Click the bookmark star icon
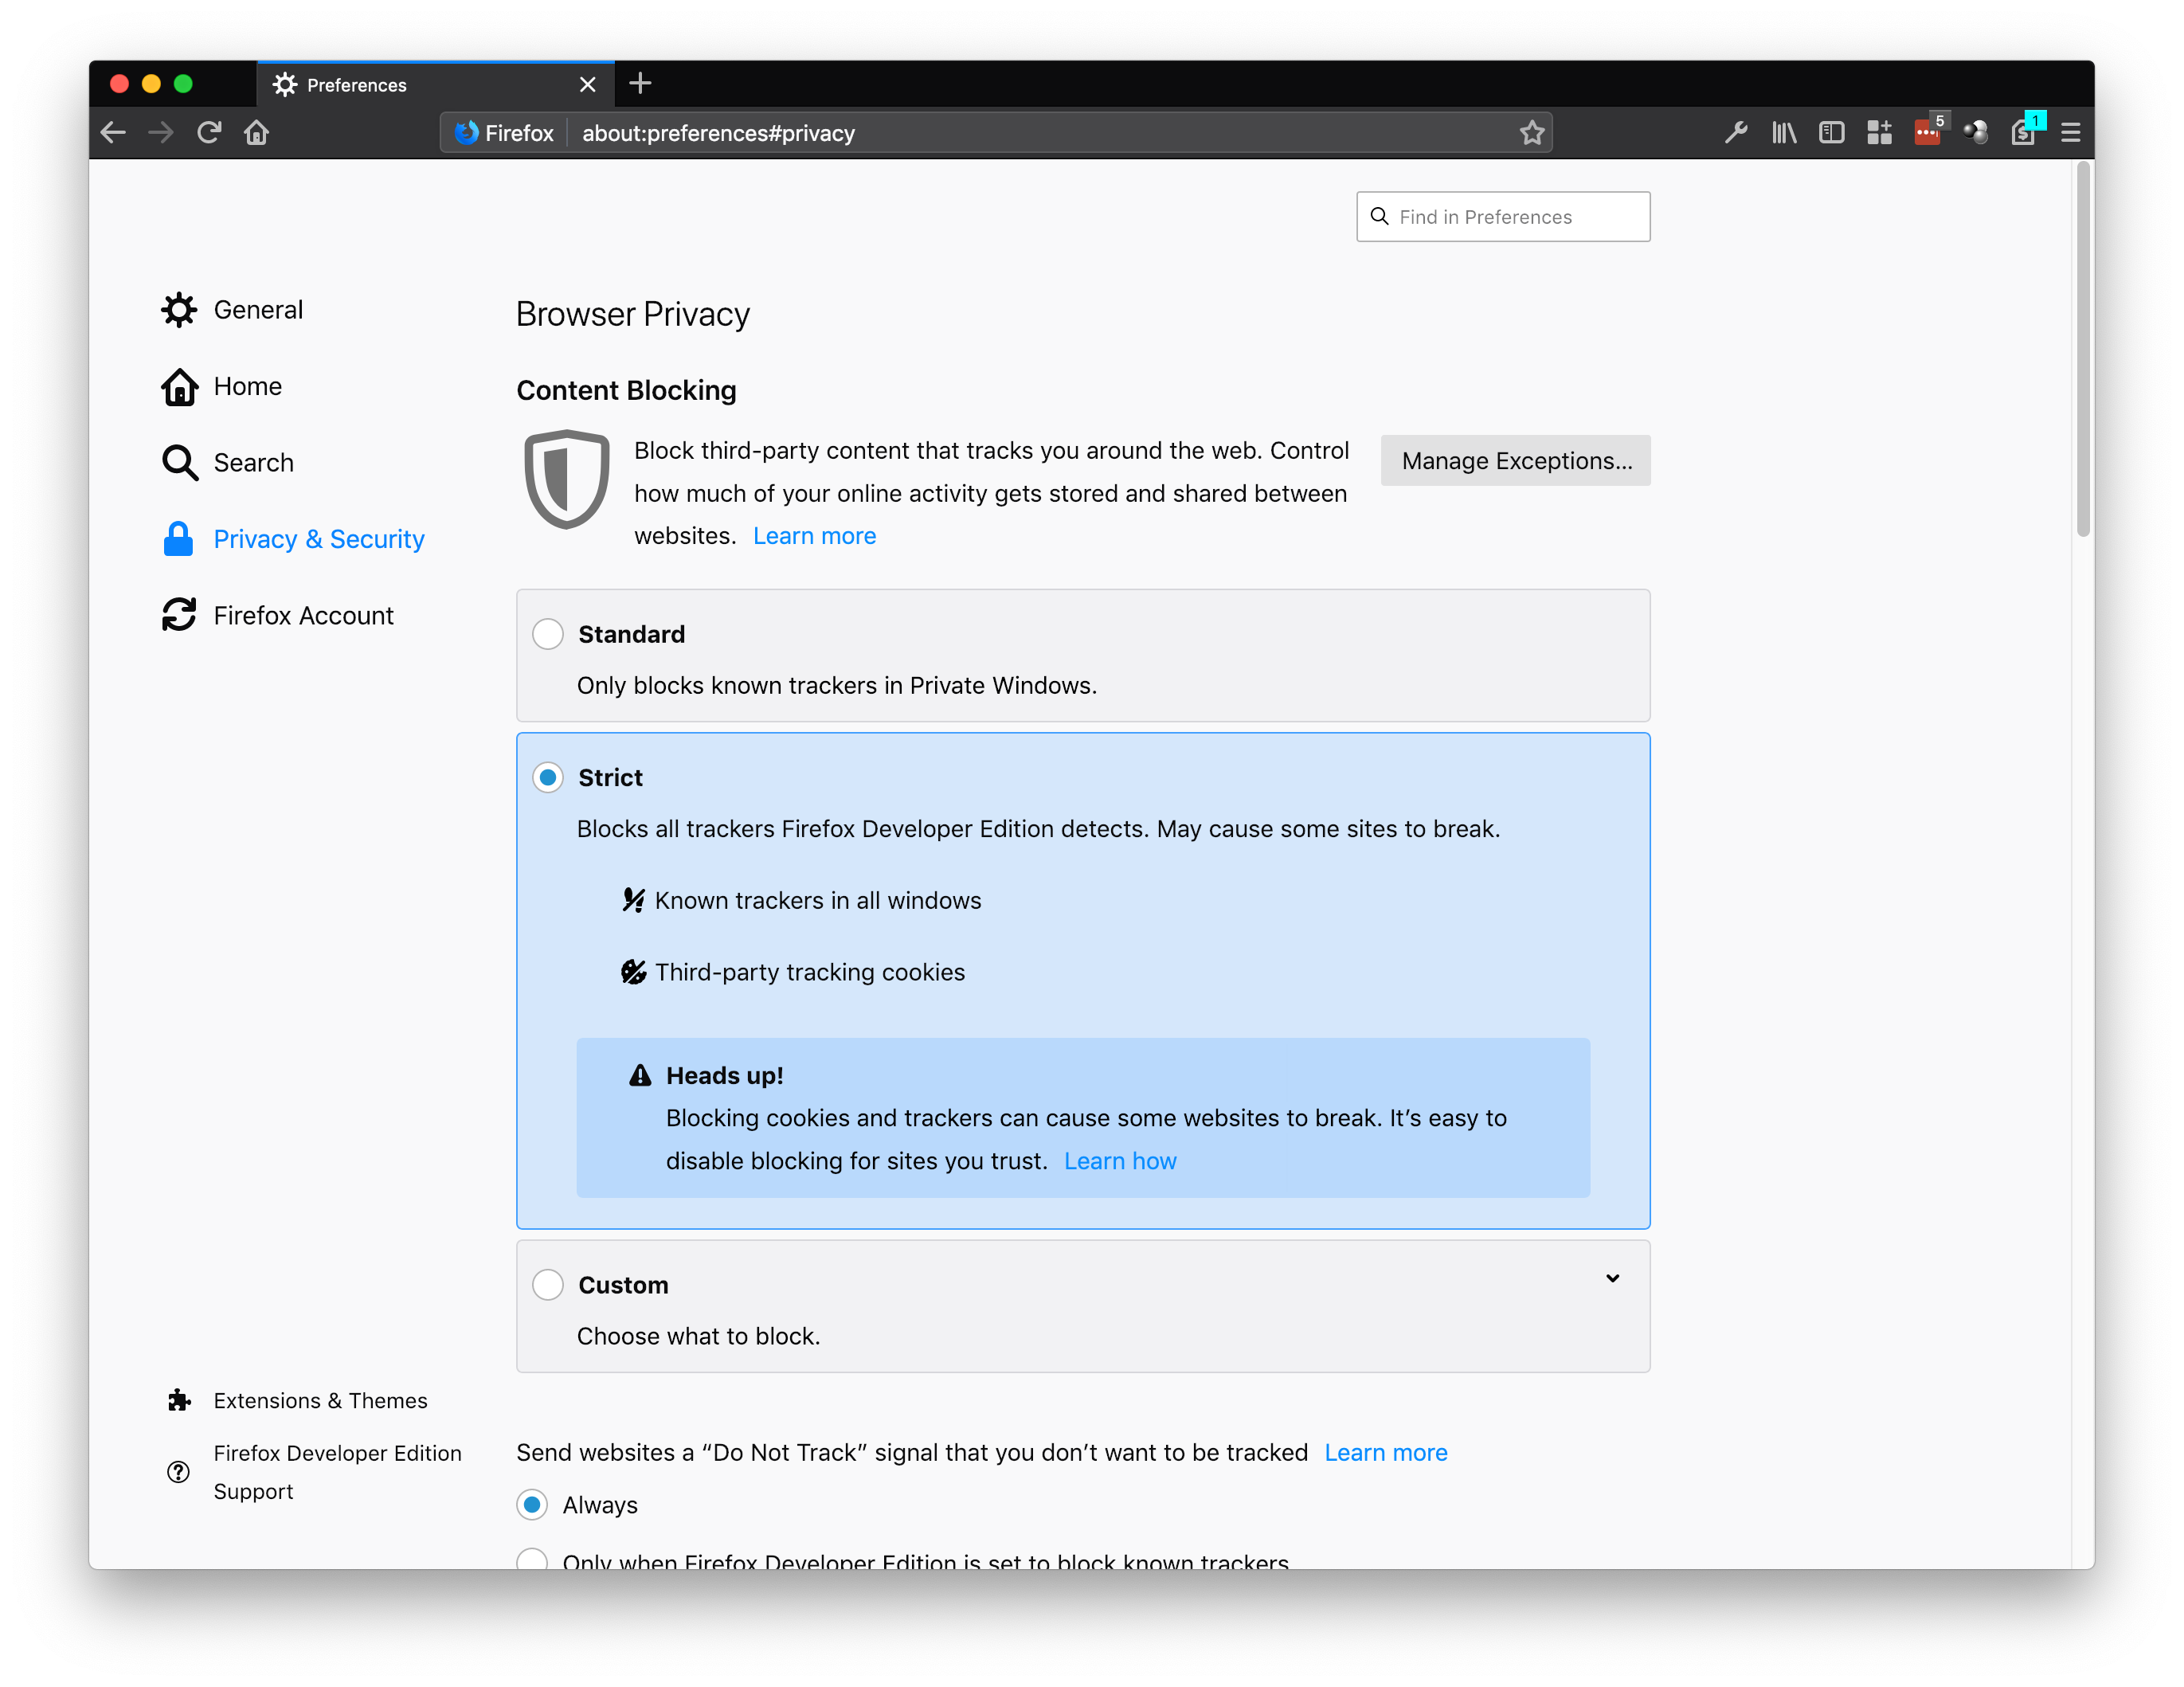Viewport: 2184px width, 1687px height. [x=1531, y=133]
